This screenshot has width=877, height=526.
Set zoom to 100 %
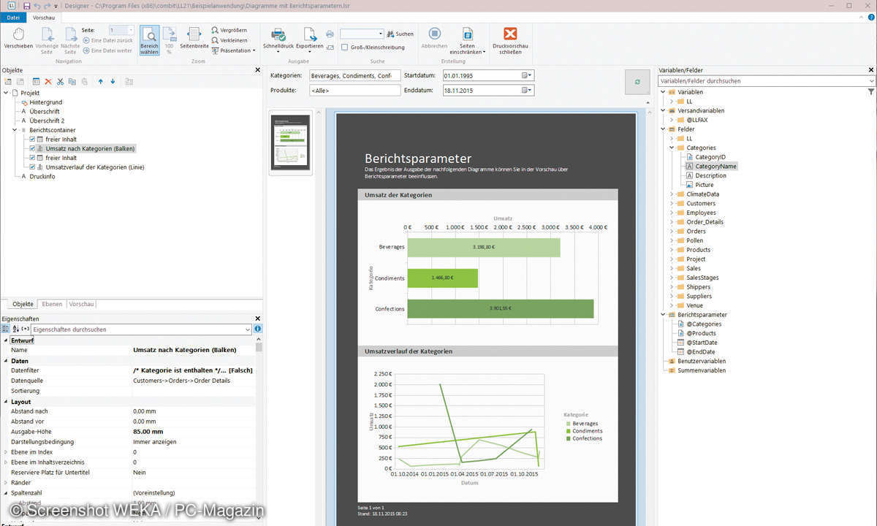[x=169, y=39]
